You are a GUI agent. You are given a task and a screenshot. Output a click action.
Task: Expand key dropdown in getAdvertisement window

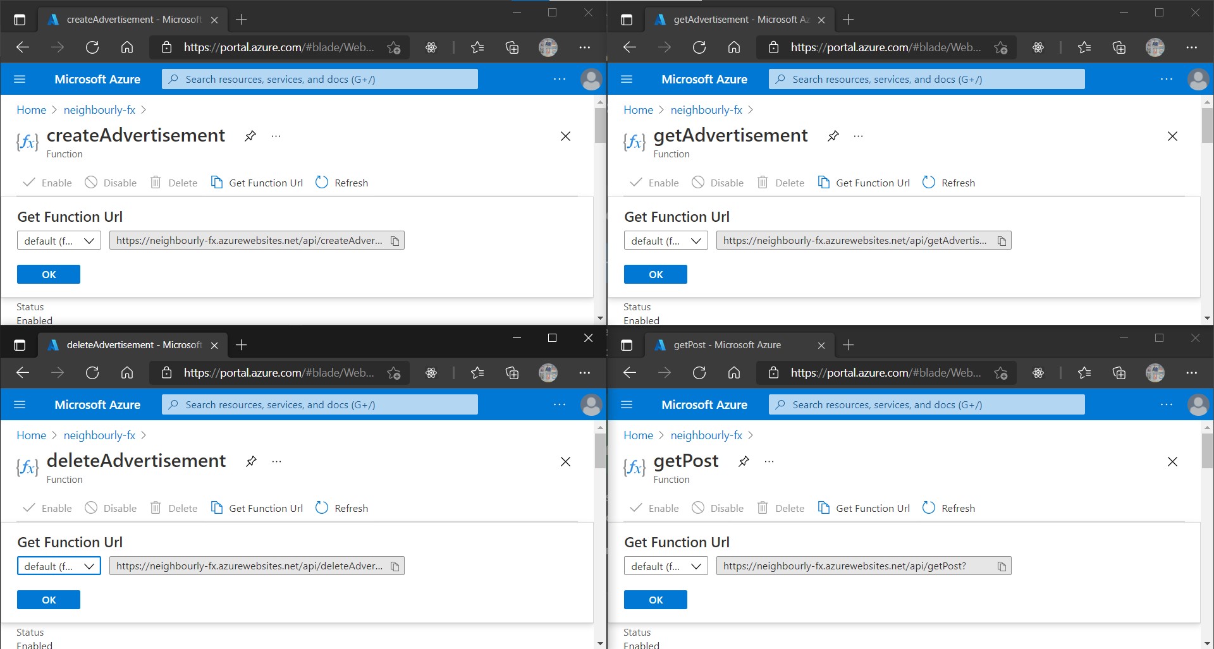coord(666,241)
